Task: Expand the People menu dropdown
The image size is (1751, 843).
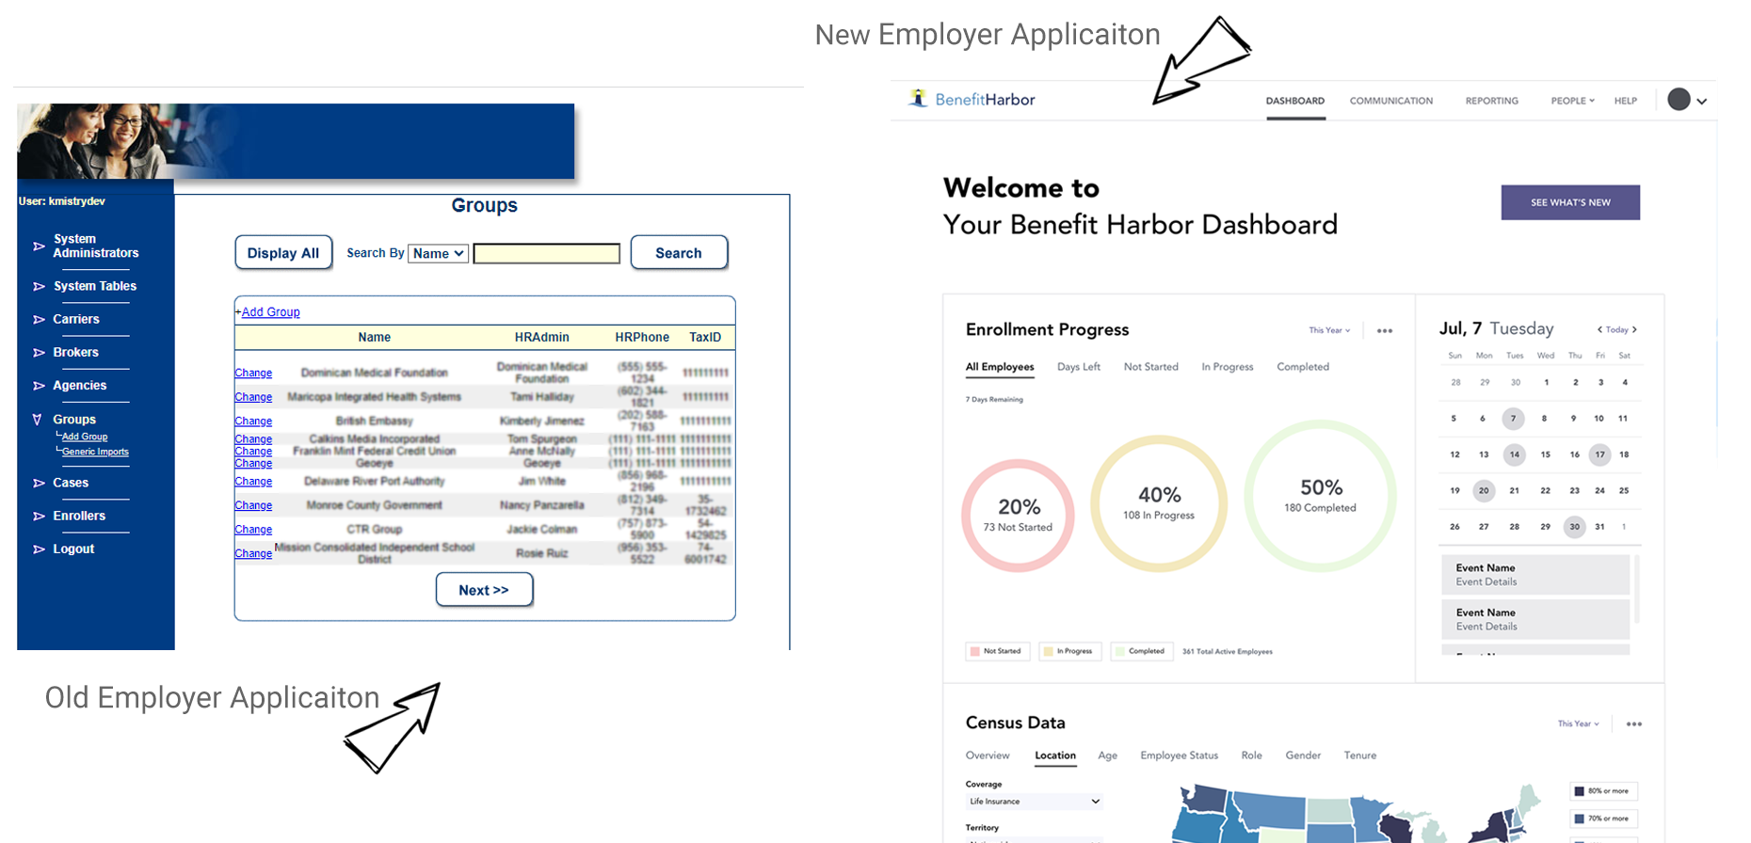Action: click(x=1572, y=101)
